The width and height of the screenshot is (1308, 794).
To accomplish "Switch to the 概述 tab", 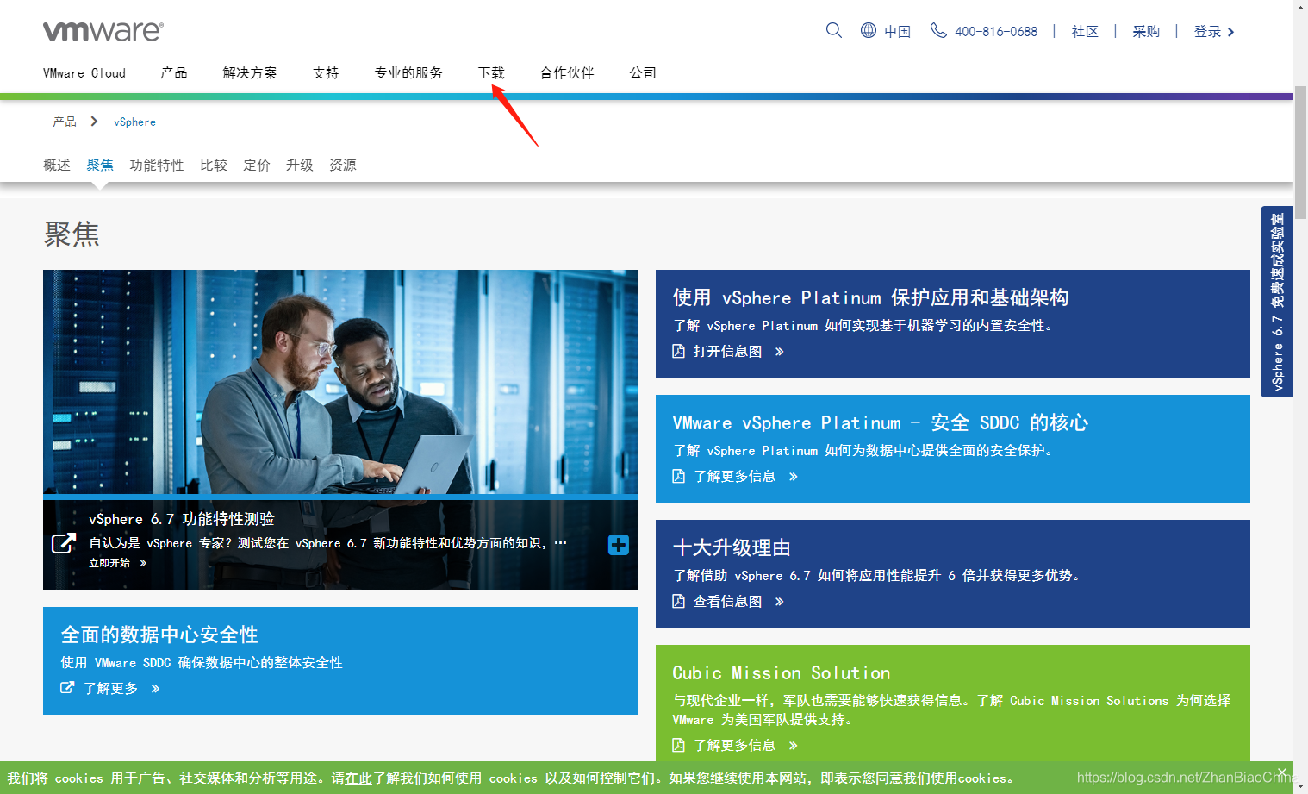I will [57, 165].
